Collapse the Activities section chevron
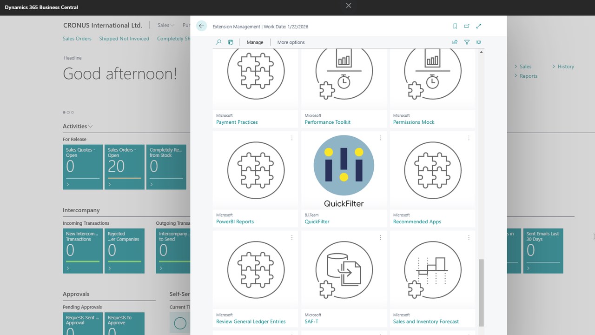The width and height of the screenshot is (595, 335). click(90, 126)
